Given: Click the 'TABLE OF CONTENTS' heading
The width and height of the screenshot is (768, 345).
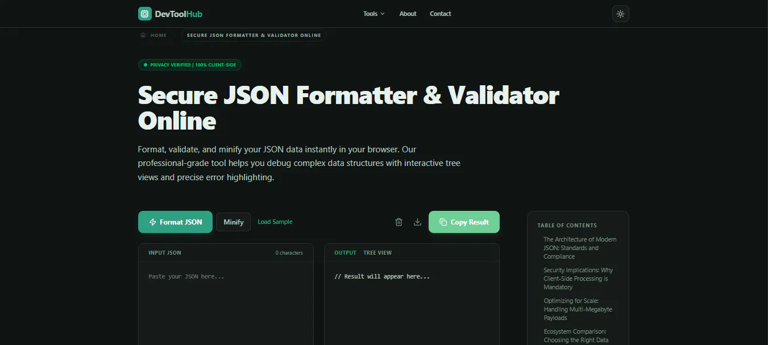Looking at the screenshot, I should click(567, 226).
